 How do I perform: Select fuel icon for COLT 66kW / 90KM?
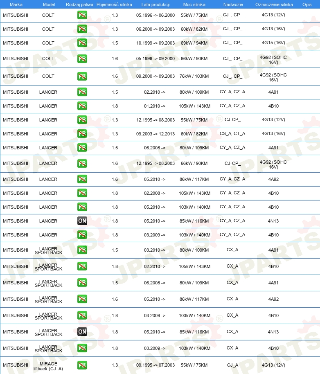pos(82,59)
